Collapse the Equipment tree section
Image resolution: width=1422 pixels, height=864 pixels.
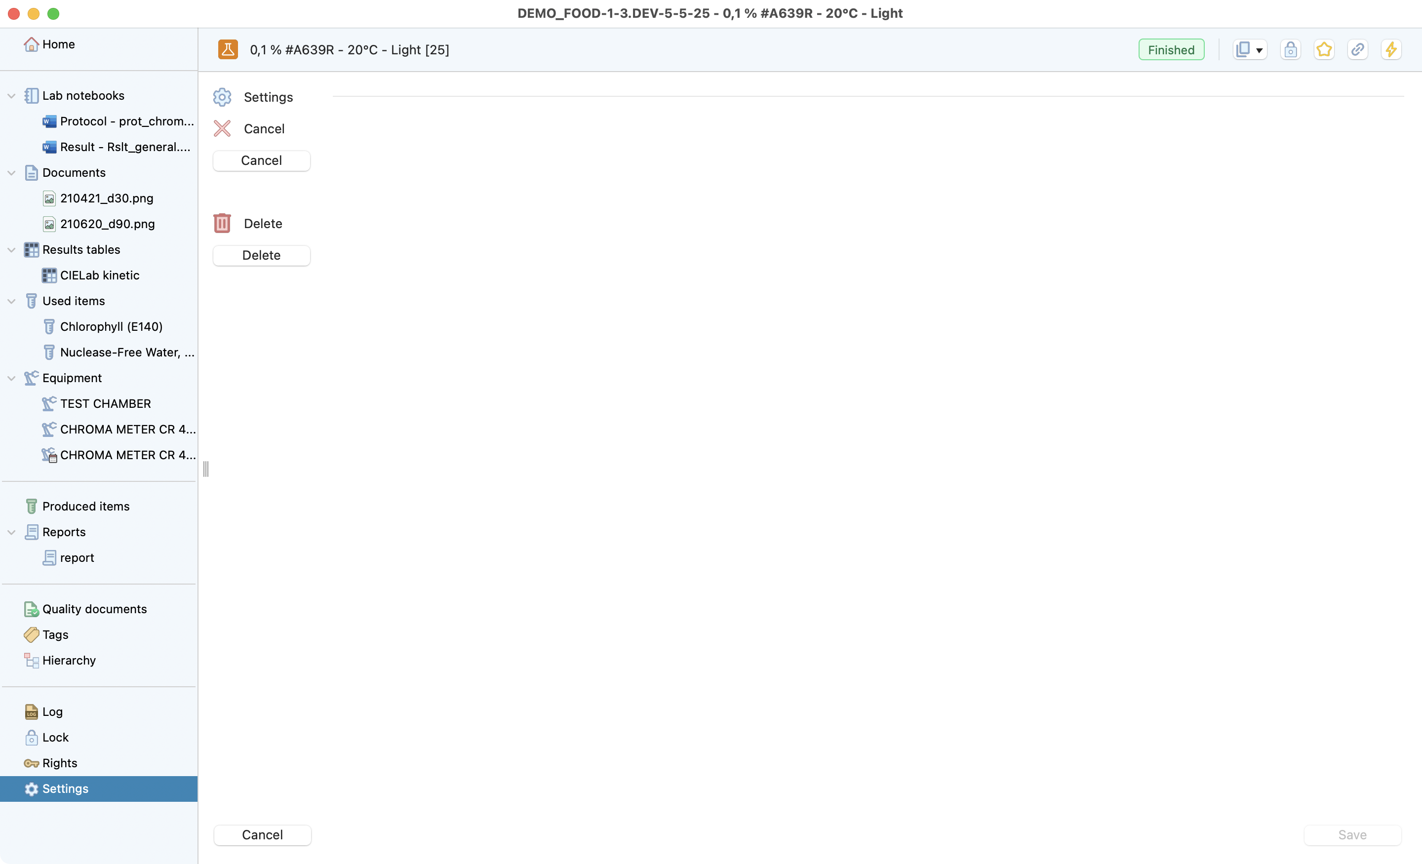[11, 378]
